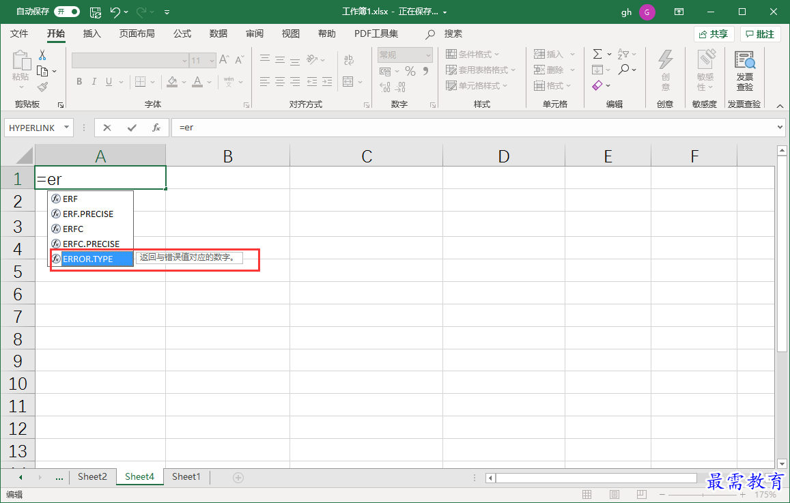Switch to the 视图 ribbon tab

(x=291, y=33)
